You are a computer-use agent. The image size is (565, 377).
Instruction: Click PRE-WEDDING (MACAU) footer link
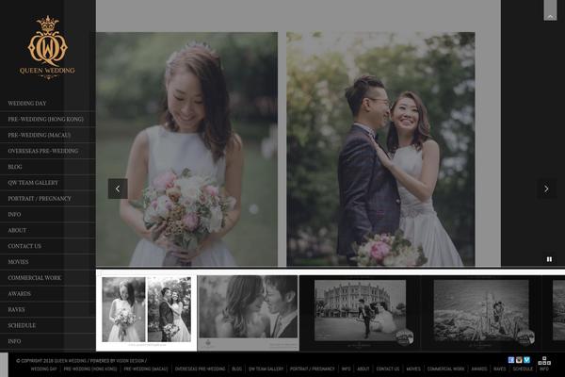146,369
